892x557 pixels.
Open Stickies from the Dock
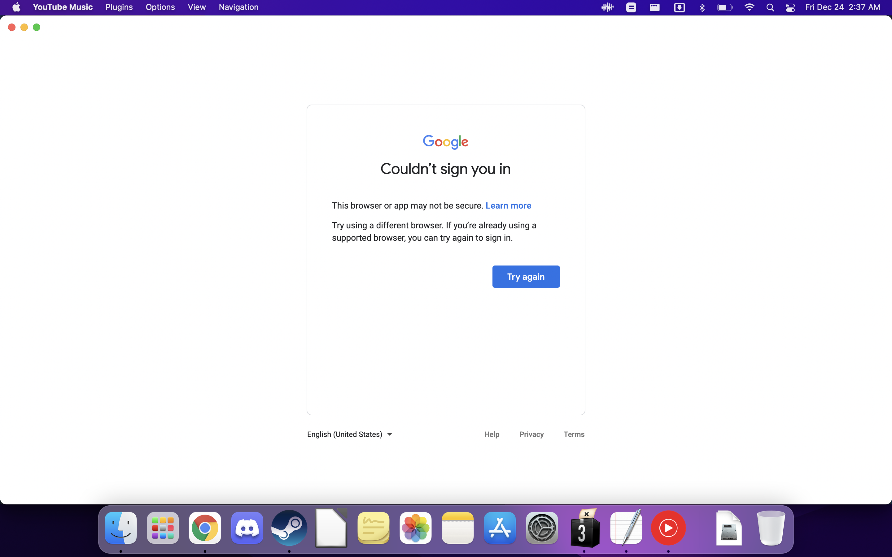pyautogui.click(x=374, y=528)
